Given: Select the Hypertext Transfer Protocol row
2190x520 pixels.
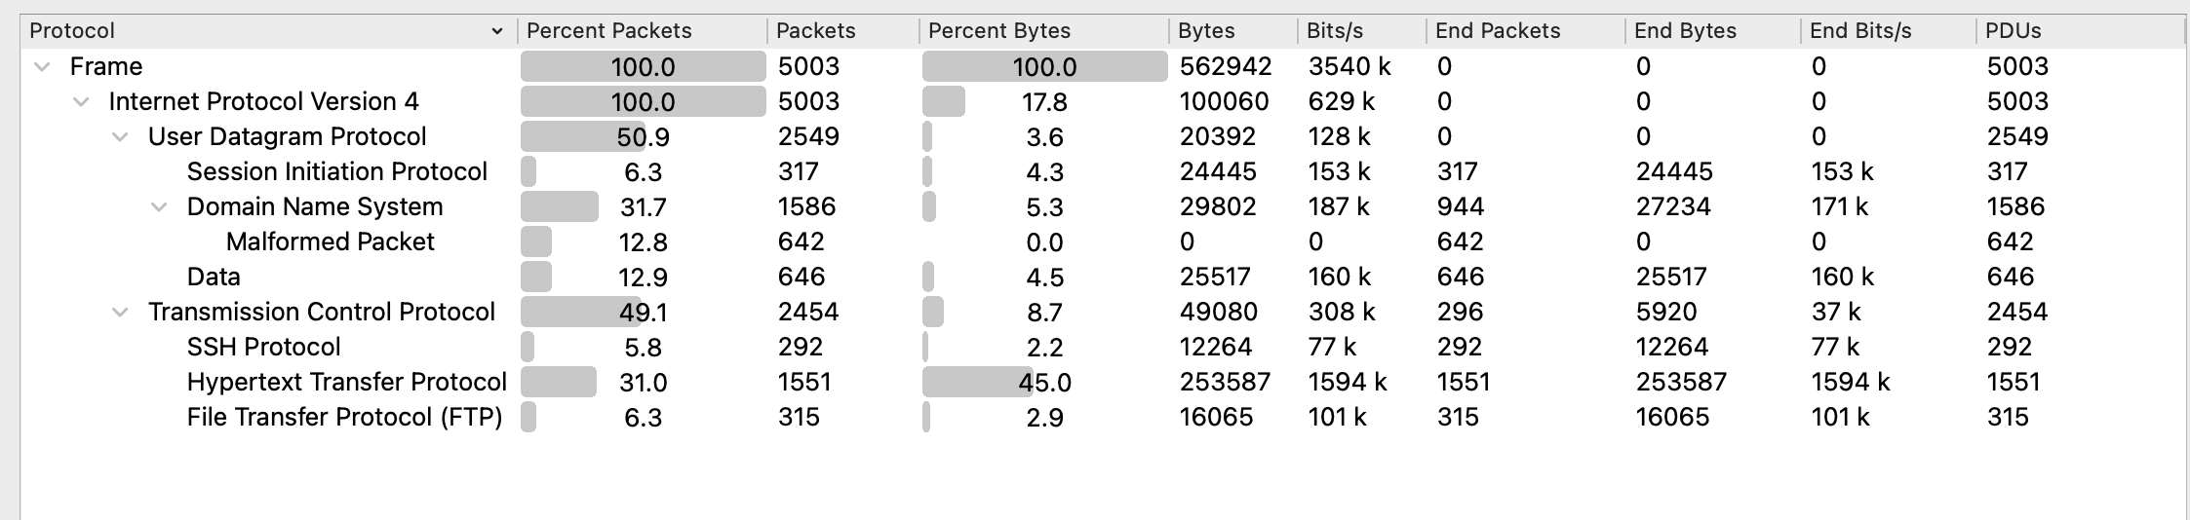Looking at the screenshot, I should click(1103, 383).
